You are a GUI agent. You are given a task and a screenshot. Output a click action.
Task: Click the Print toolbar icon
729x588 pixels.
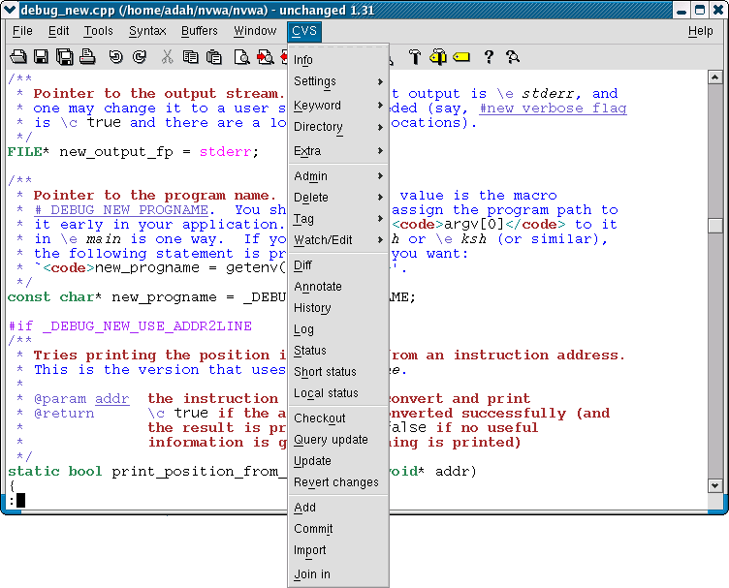87,57
